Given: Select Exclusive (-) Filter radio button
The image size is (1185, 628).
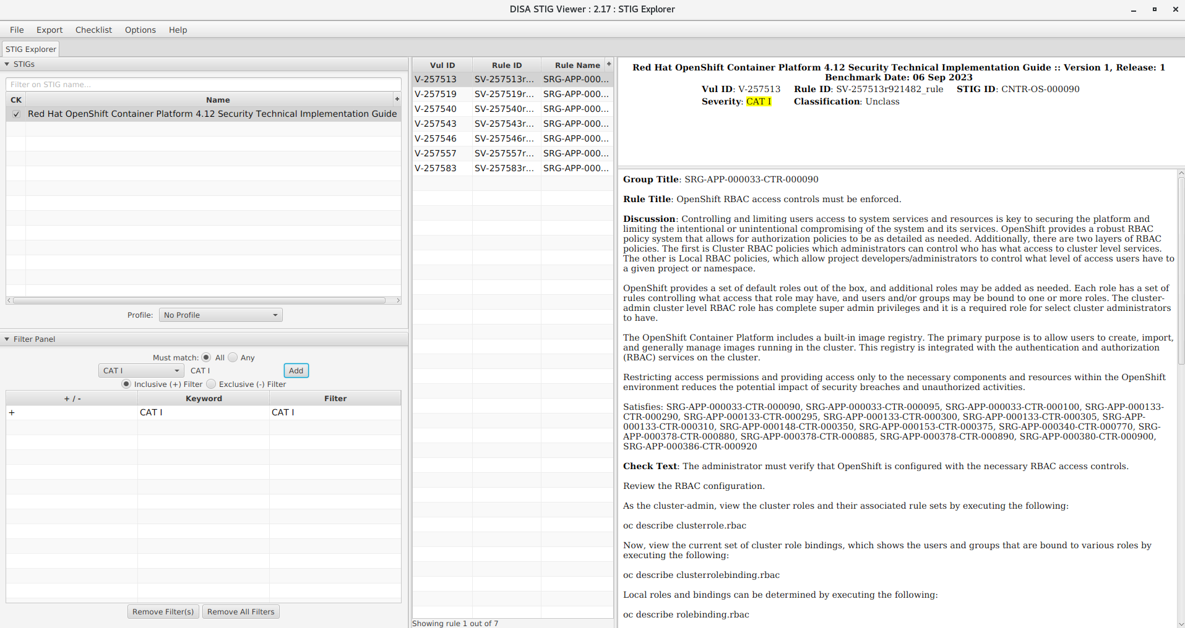Looking at the screenshot, I should 211,384.
